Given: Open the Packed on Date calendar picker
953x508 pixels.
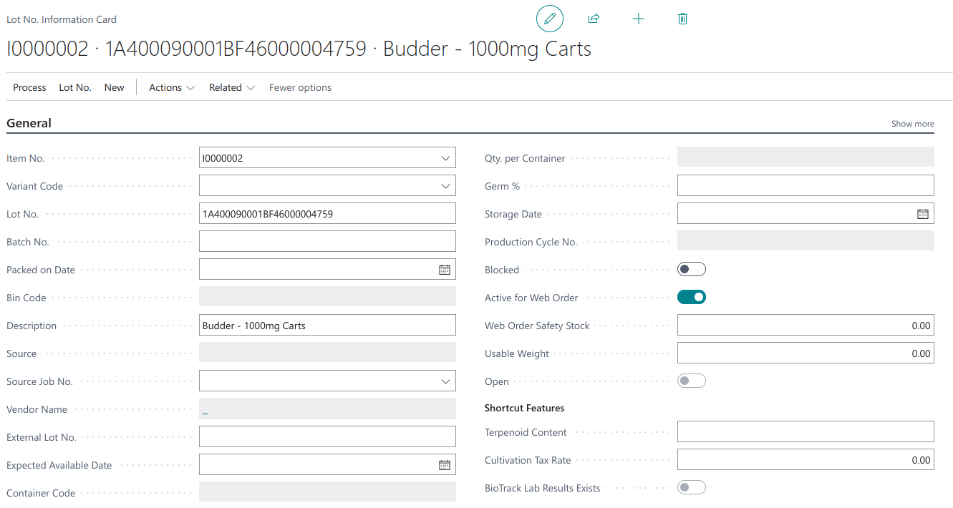Looking at the screenshot, I should coord(445,270).
